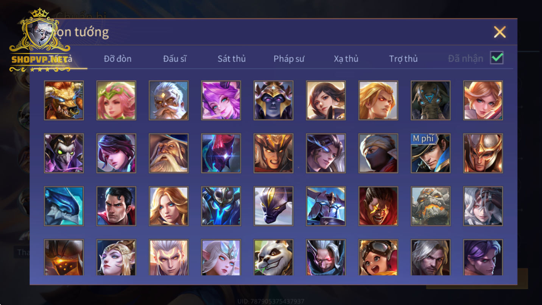Switch to the Trợ thủ tab
Screen dimensions: 542x305
[x=403, y=59]
